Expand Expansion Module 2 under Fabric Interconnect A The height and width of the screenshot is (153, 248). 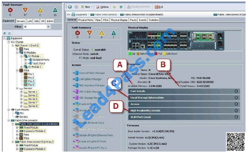click(x=17, y=131)
